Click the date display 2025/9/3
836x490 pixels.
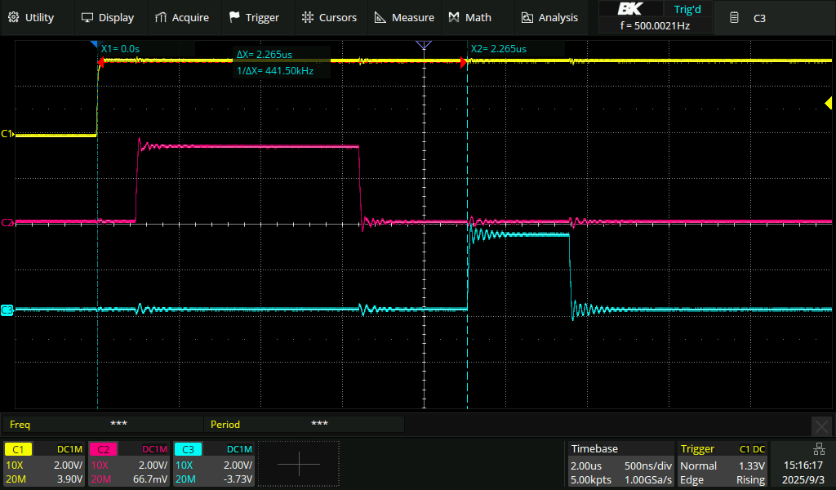803,480
